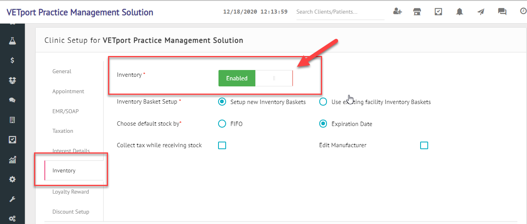Open the EMR/SOAP setup tab
This screenshot has height=224, width=527.
pos(66,111)
